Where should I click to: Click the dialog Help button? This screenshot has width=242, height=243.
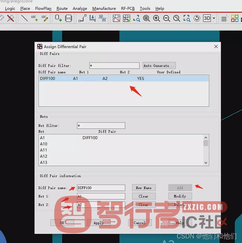180,223
